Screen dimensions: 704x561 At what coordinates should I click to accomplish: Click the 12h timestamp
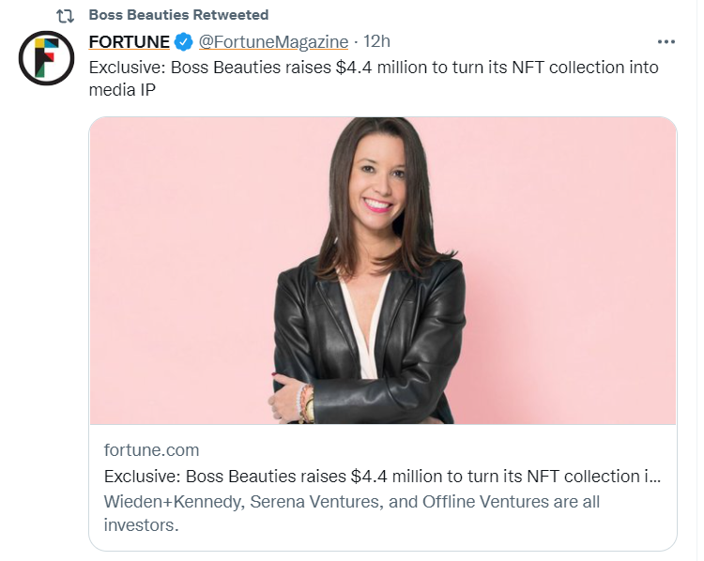pos(377,42)
